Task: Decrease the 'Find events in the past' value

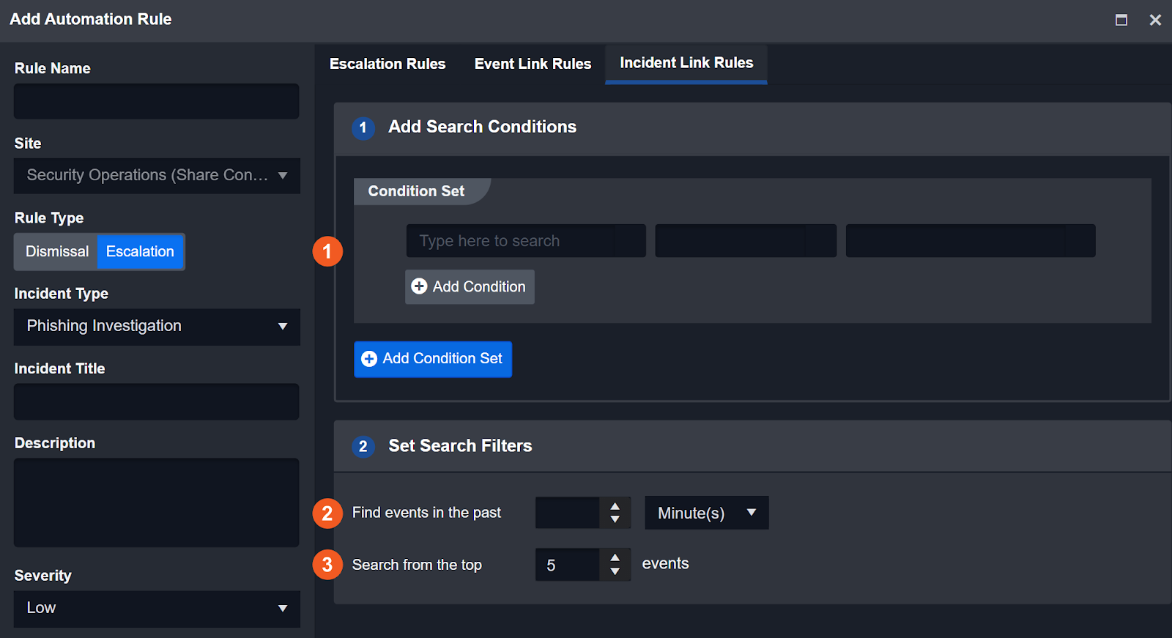Action: click(615, 519)
